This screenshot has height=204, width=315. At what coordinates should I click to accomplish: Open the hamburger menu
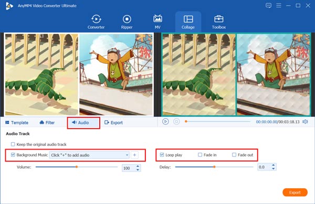pos(279,5)
